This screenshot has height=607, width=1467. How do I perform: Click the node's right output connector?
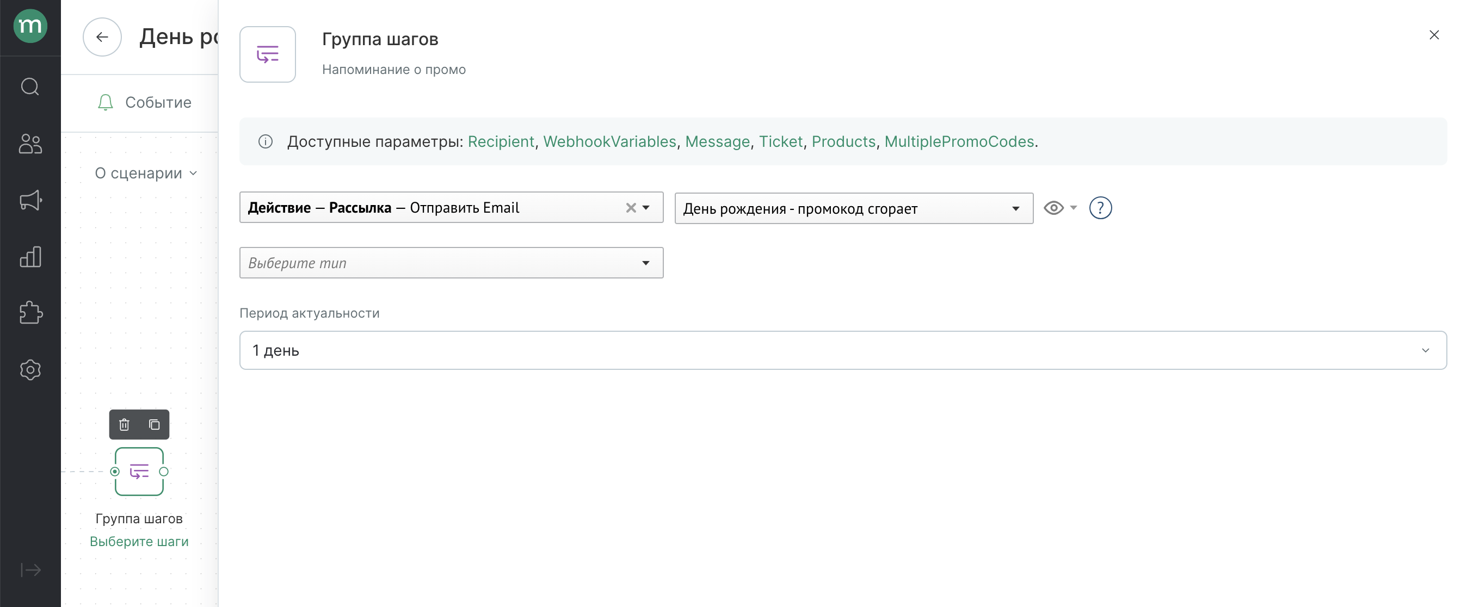[x=163, y=472]
